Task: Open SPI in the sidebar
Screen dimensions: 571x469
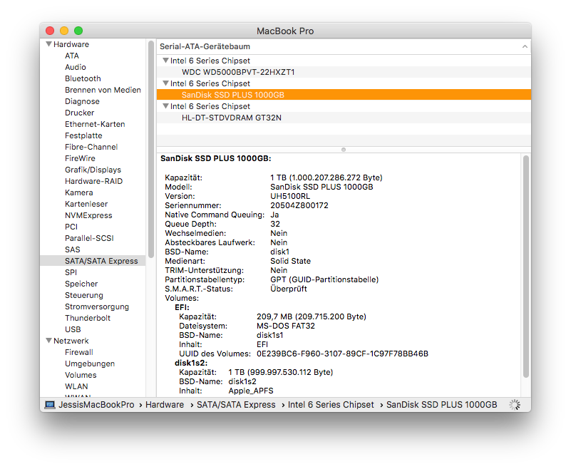Action: 71,272
